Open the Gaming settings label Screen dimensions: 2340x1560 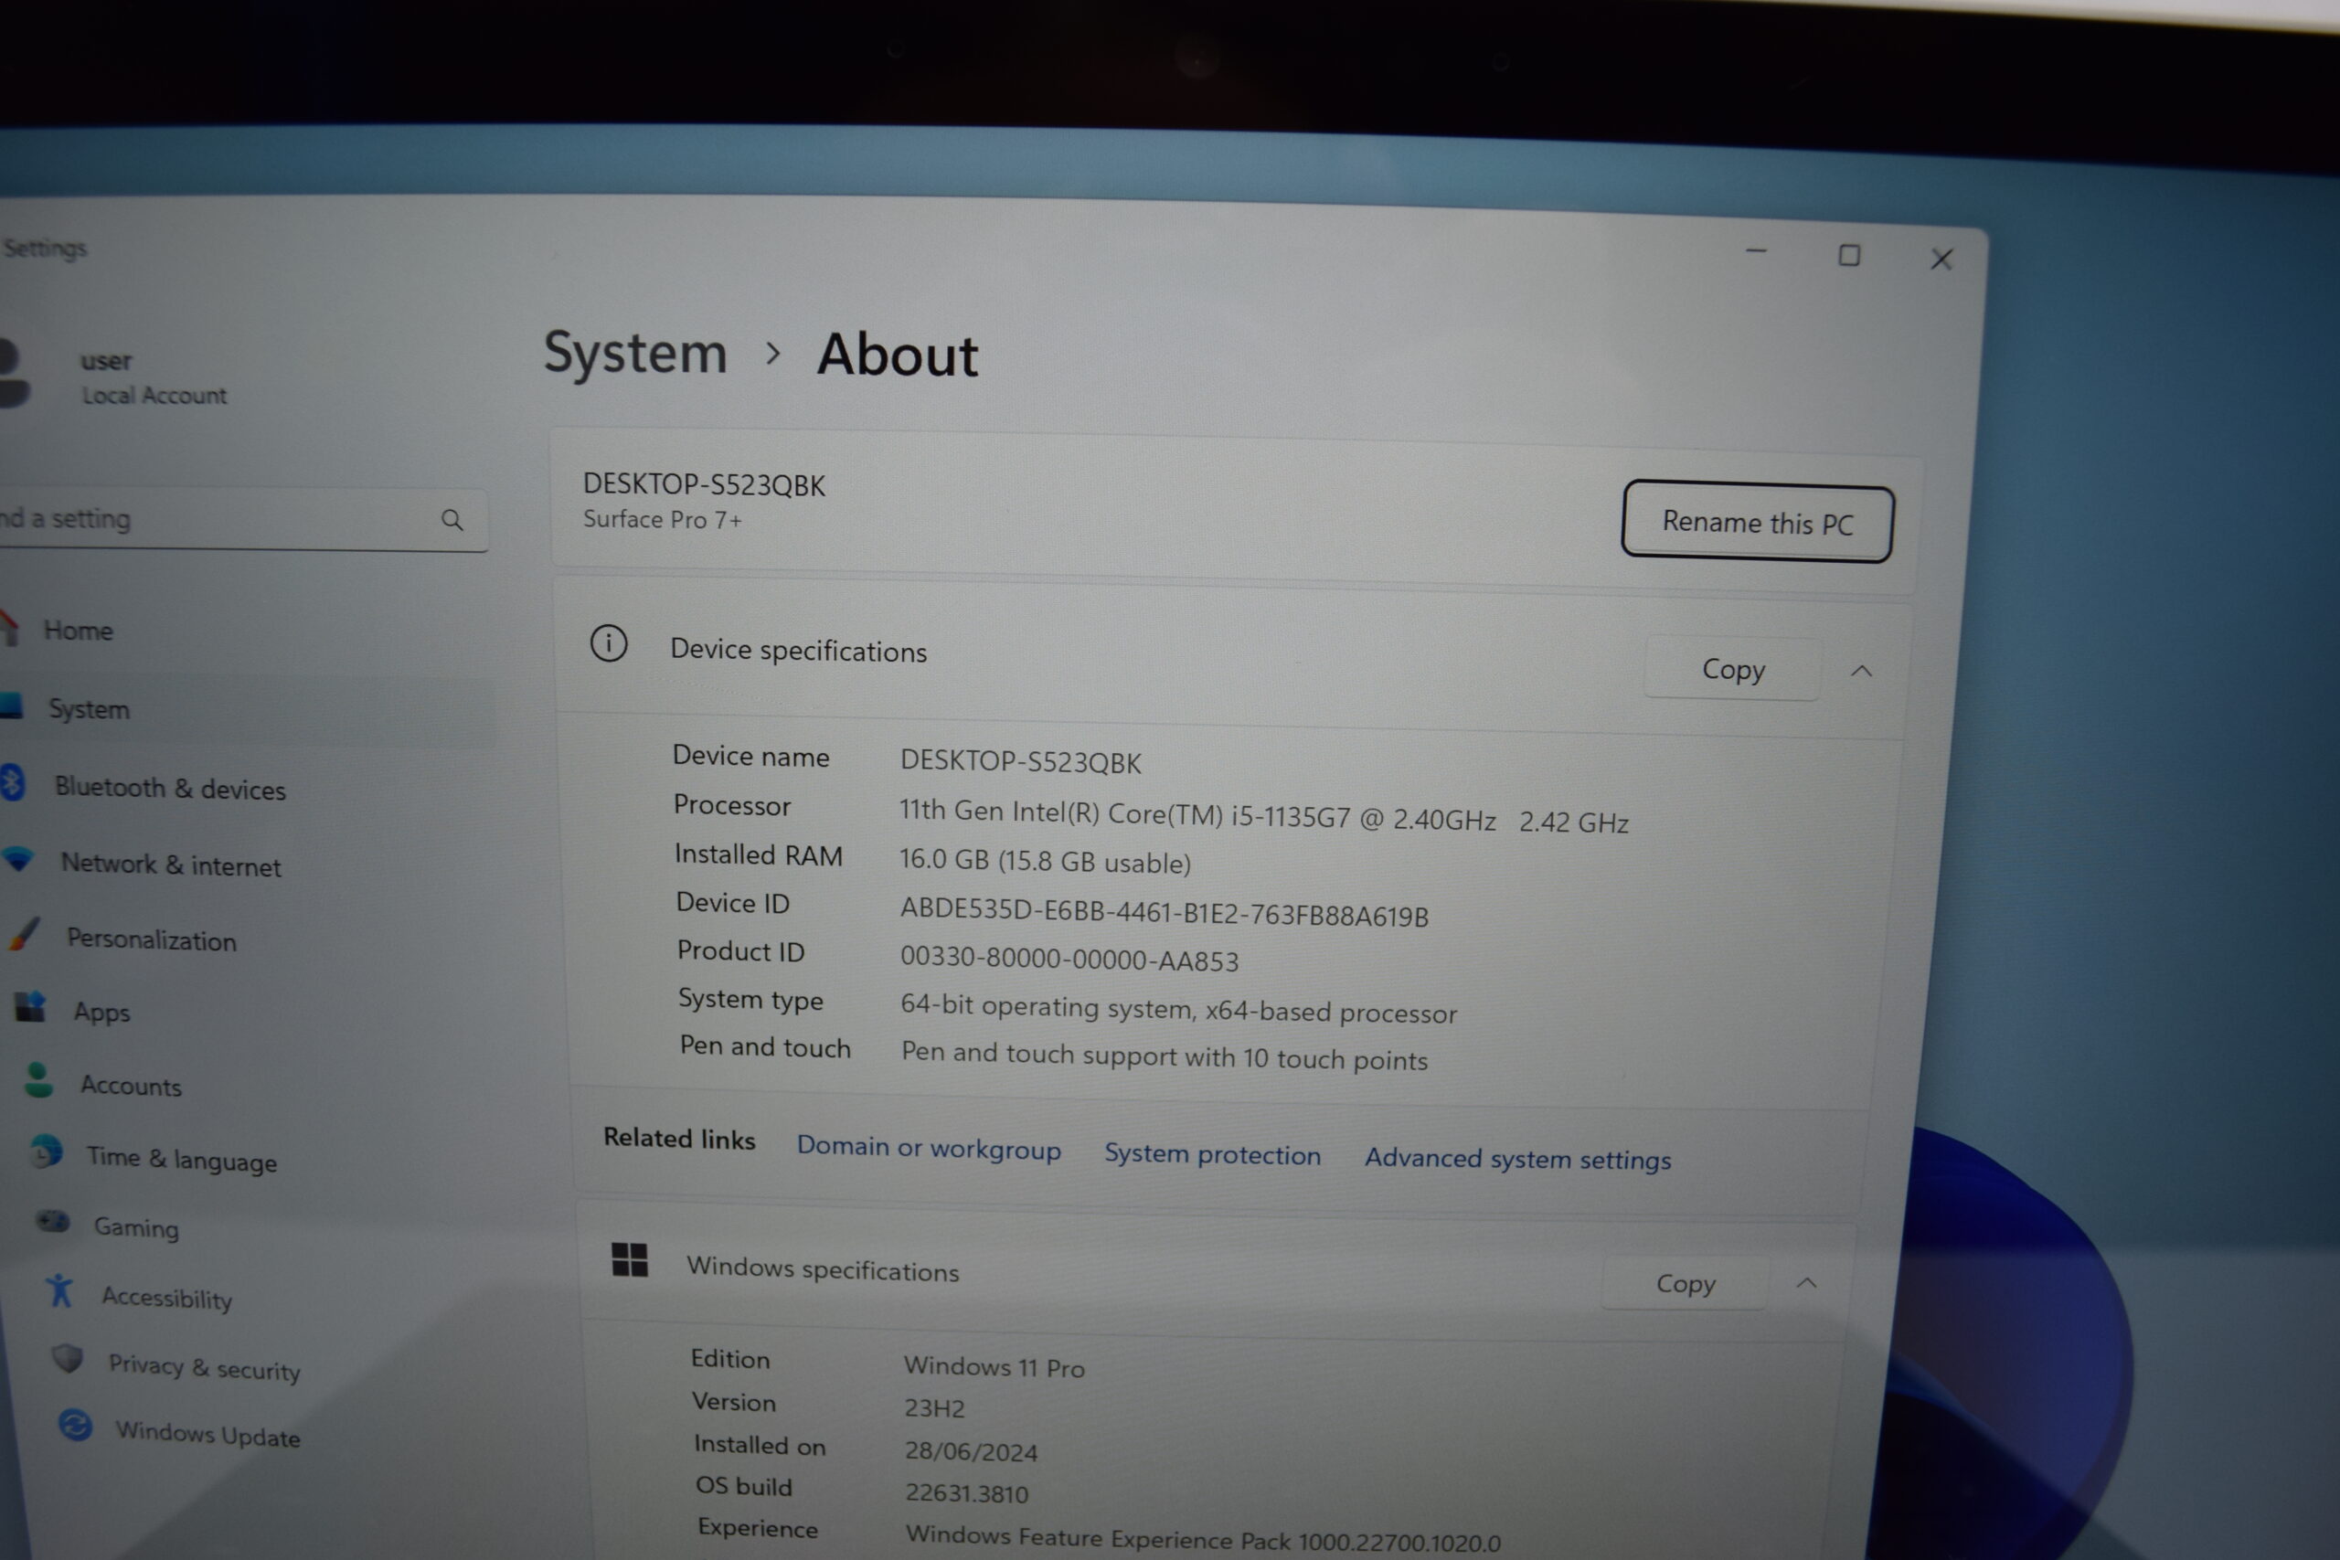(x=136, y=1227)
